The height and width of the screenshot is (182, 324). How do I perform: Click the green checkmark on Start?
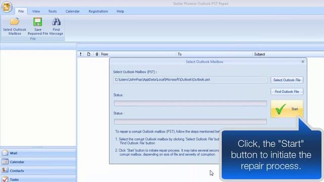click(x=280, y=109)
